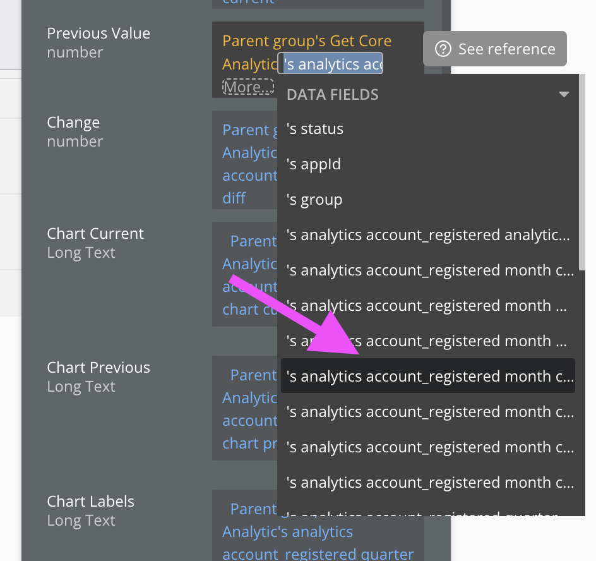Collapse the DATA FIELDS list with its arrow
Screen dimensions: 596x561
563,93
